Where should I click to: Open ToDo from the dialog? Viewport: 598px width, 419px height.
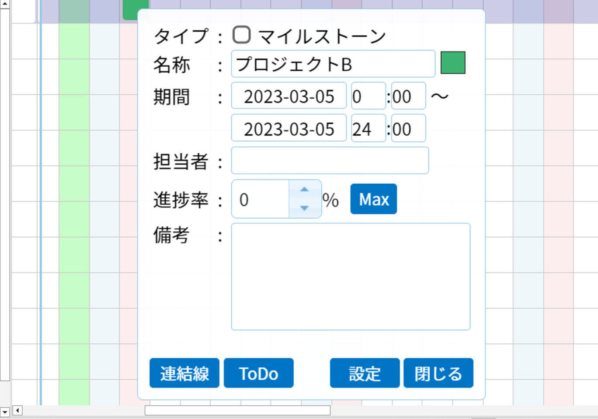[x=258, y=373]
